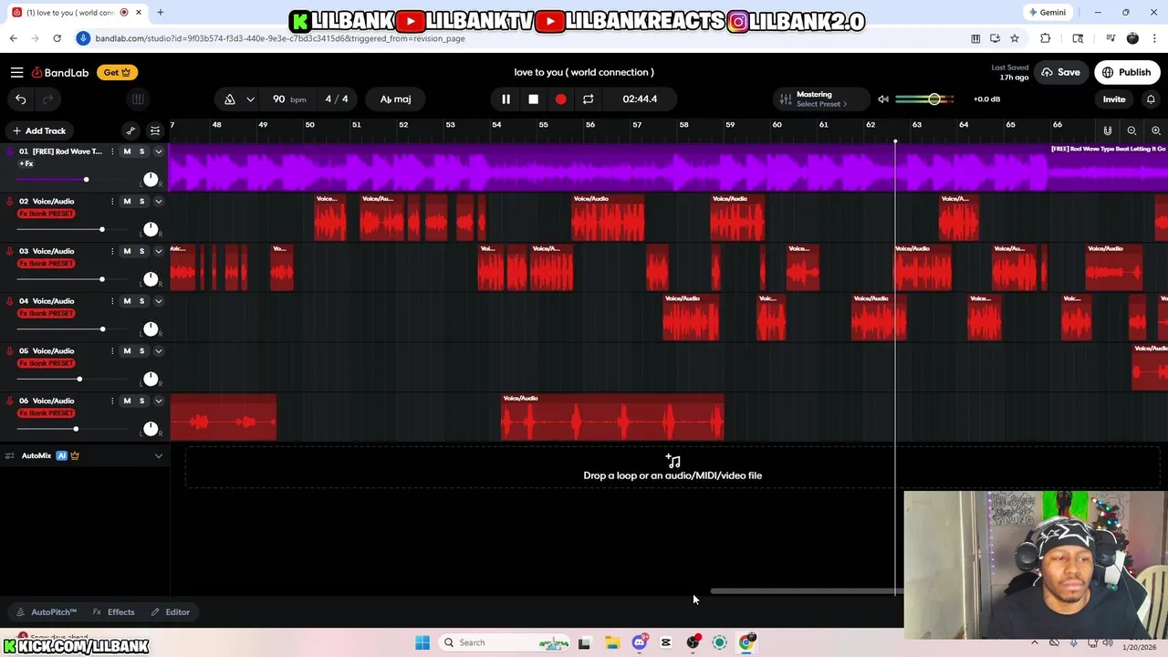
Task: Reload the browser page
Action: coord(57,38)
